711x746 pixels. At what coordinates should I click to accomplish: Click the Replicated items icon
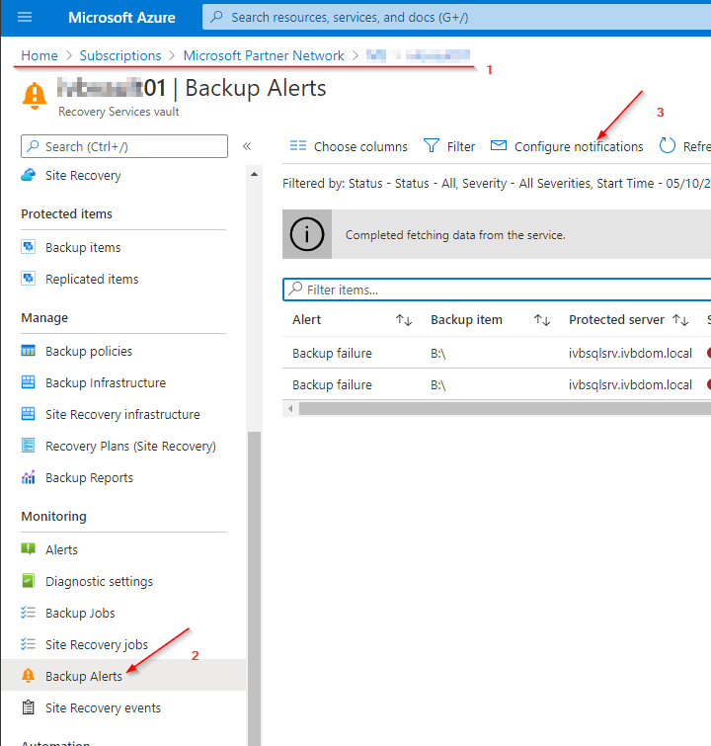(x=28, y=279)
